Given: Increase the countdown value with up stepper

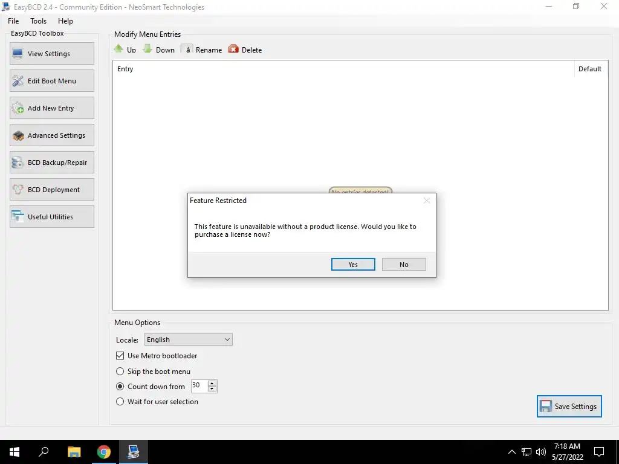Looking at the screenshot, I should click(212, 383).
